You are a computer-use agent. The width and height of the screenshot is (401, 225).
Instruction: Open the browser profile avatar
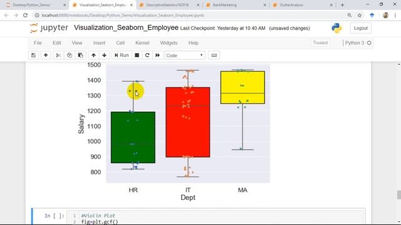coord(386,15)
